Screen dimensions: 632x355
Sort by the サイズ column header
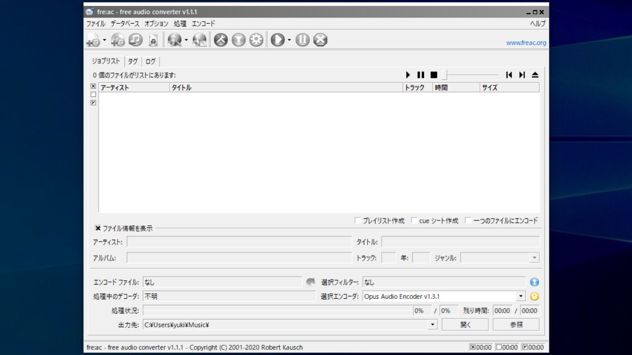tap(510, 88)
